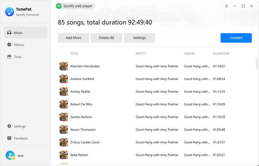Click the TunePat logo icon
Viewport: 259px width, 166px height.
9,12
